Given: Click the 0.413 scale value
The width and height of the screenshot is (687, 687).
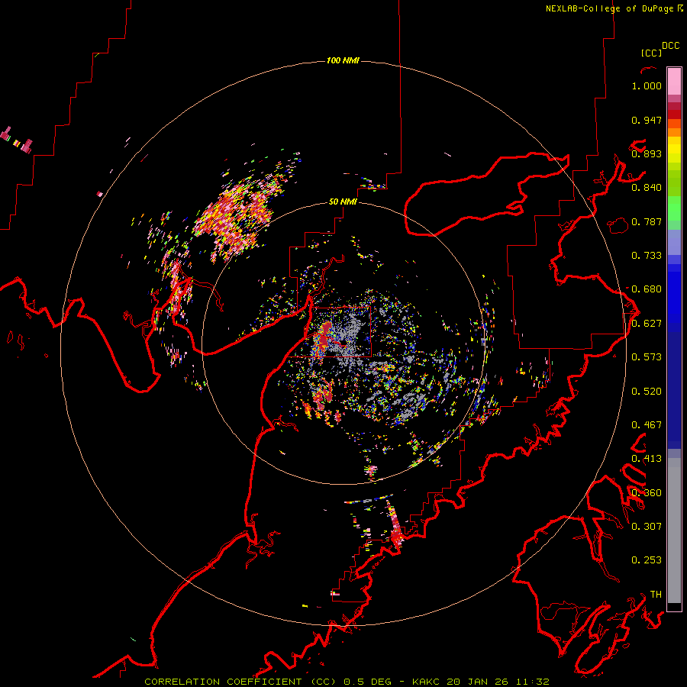Looking at the screenshot, I should [647, 459].
